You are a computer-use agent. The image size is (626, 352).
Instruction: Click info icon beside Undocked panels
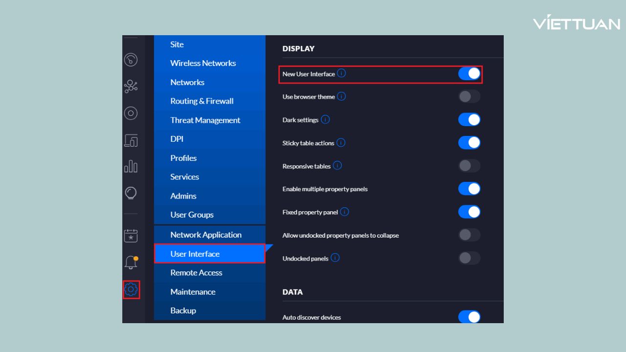click(335, 258)
